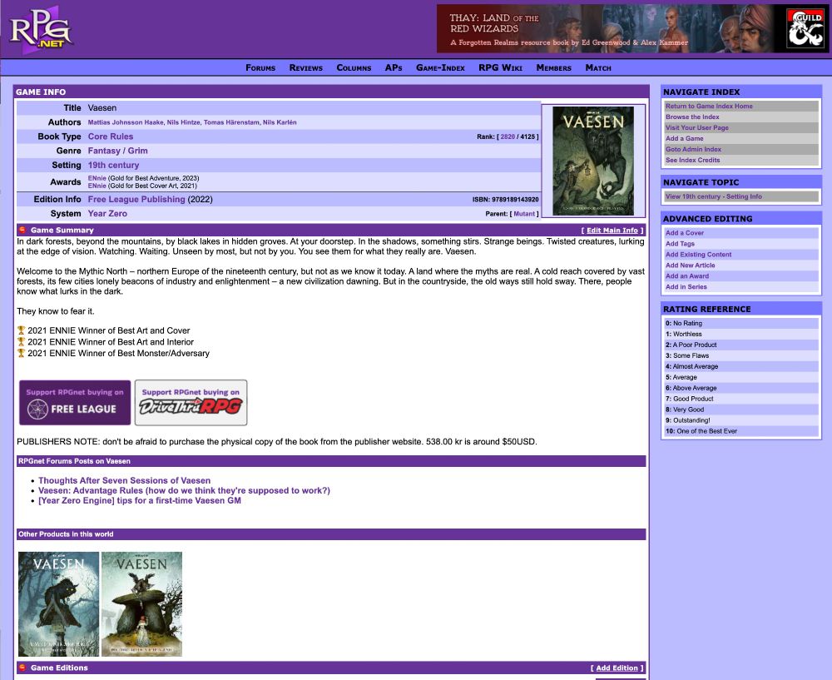Open the Fantasy / Grim genre link
Image resolution: width=832 pixels, height=680 pixels.
click(118, 151)
